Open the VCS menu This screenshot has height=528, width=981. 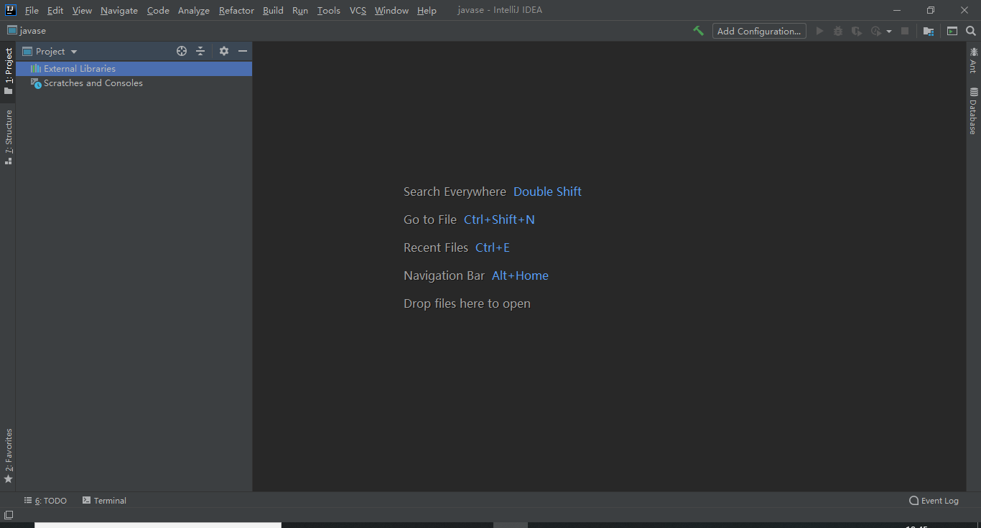point(358,10)
